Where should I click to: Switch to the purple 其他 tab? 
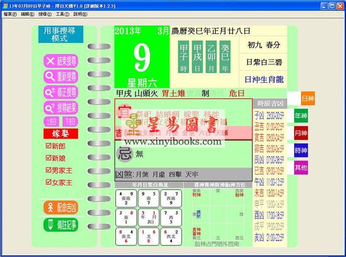[301, 167]
